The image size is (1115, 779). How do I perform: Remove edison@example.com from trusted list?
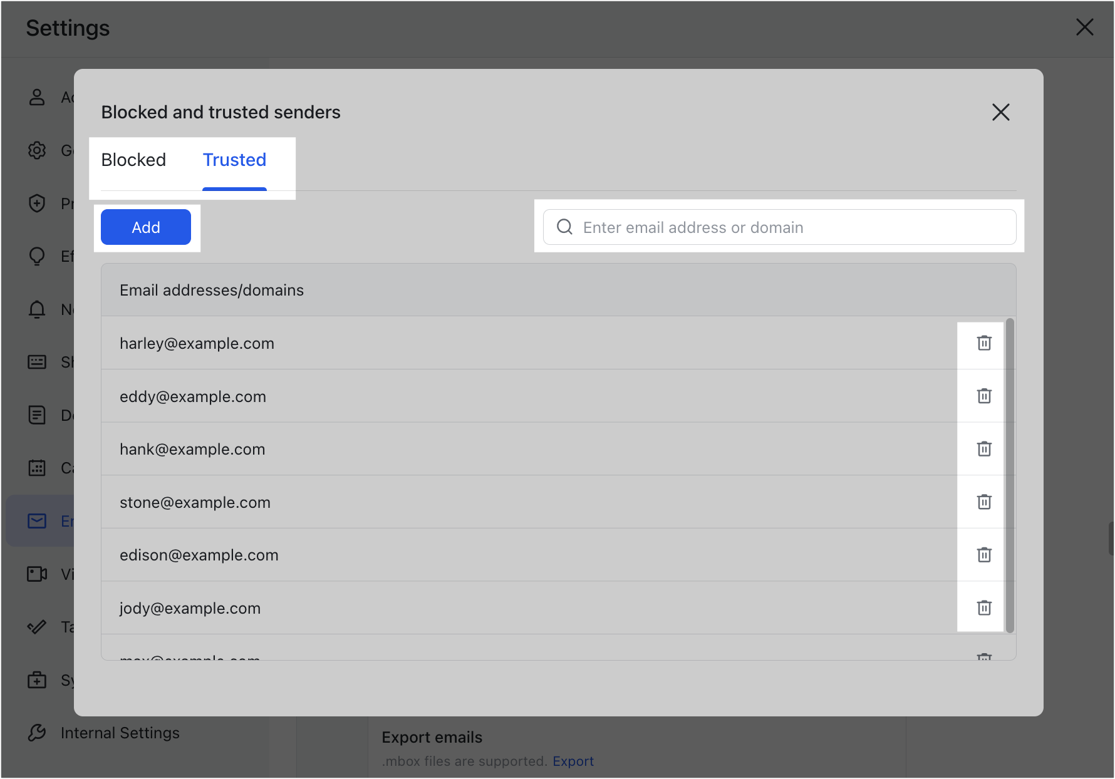point(984,555)
